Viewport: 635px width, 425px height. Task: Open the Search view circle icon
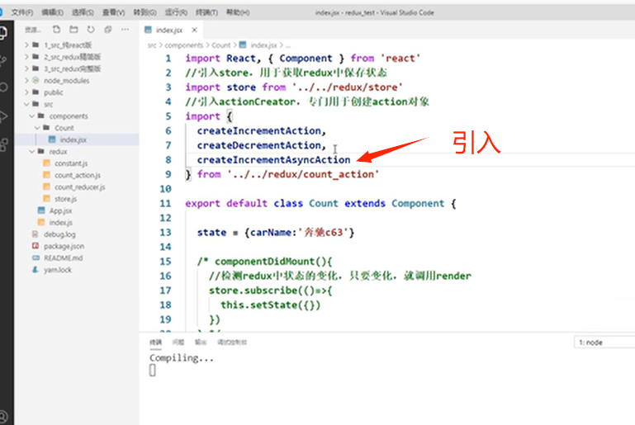pos(3,87)
